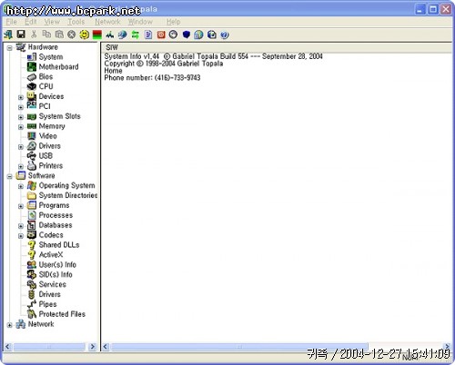Click the save floppy disk toolbar icon
The width and height of the screenshot is (455, 365).
(21, 35)
